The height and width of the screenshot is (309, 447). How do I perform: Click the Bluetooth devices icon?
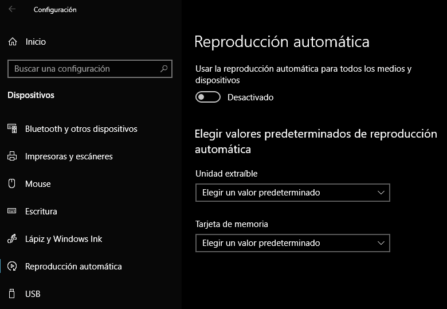[12, 129]
